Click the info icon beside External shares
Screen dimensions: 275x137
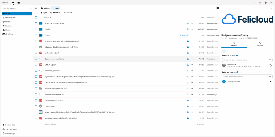click(x=237, y=72)
